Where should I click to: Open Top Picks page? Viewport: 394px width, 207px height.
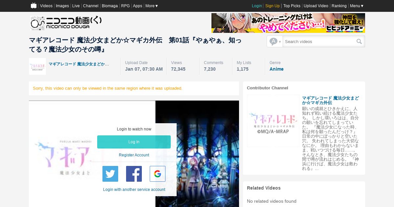tap(292, 6)
